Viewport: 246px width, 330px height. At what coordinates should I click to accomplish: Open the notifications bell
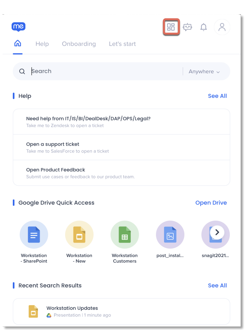tap(203, 27)
